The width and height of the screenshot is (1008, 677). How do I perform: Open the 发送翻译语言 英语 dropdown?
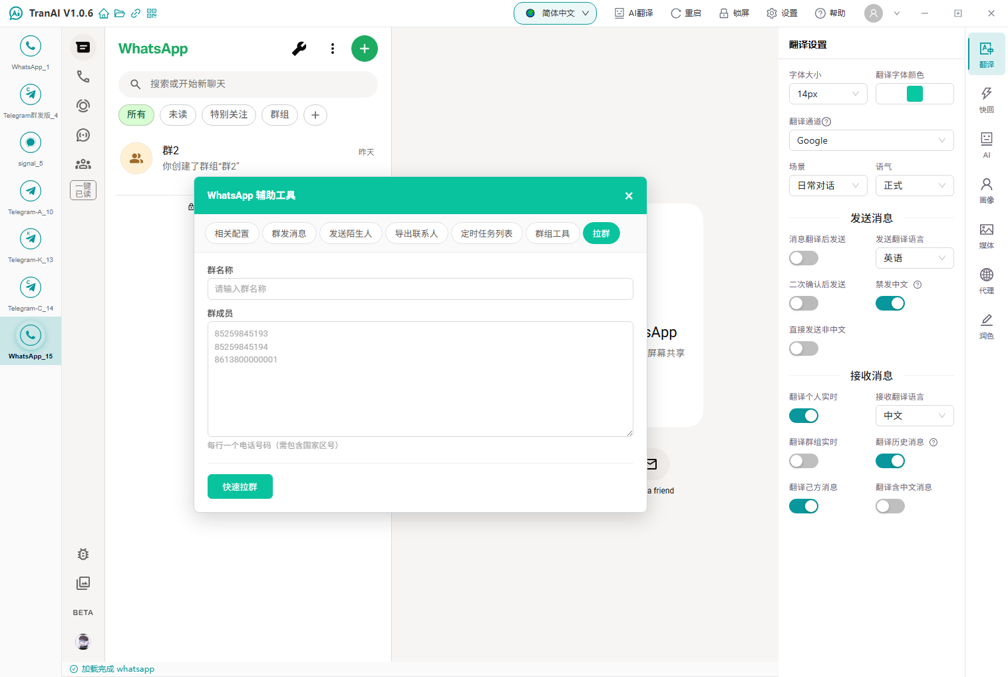(915, 258)
